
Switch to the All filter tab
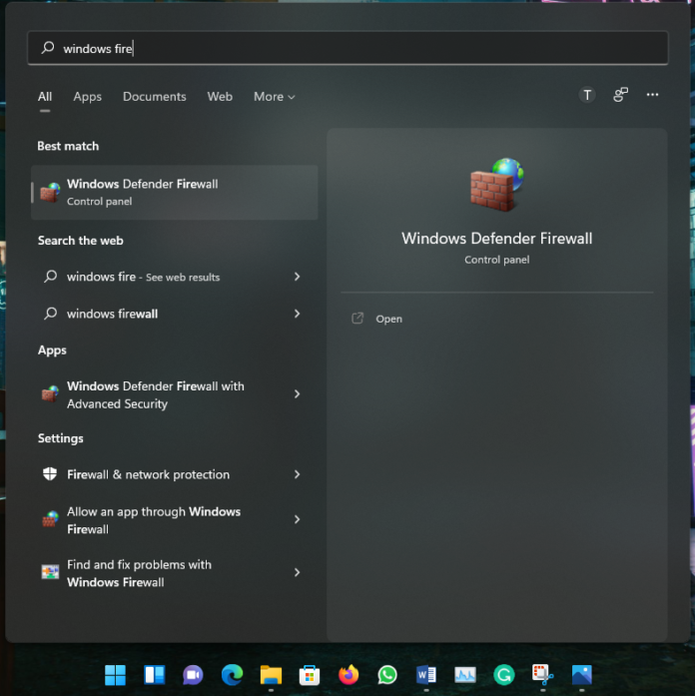tap(45, 96)
